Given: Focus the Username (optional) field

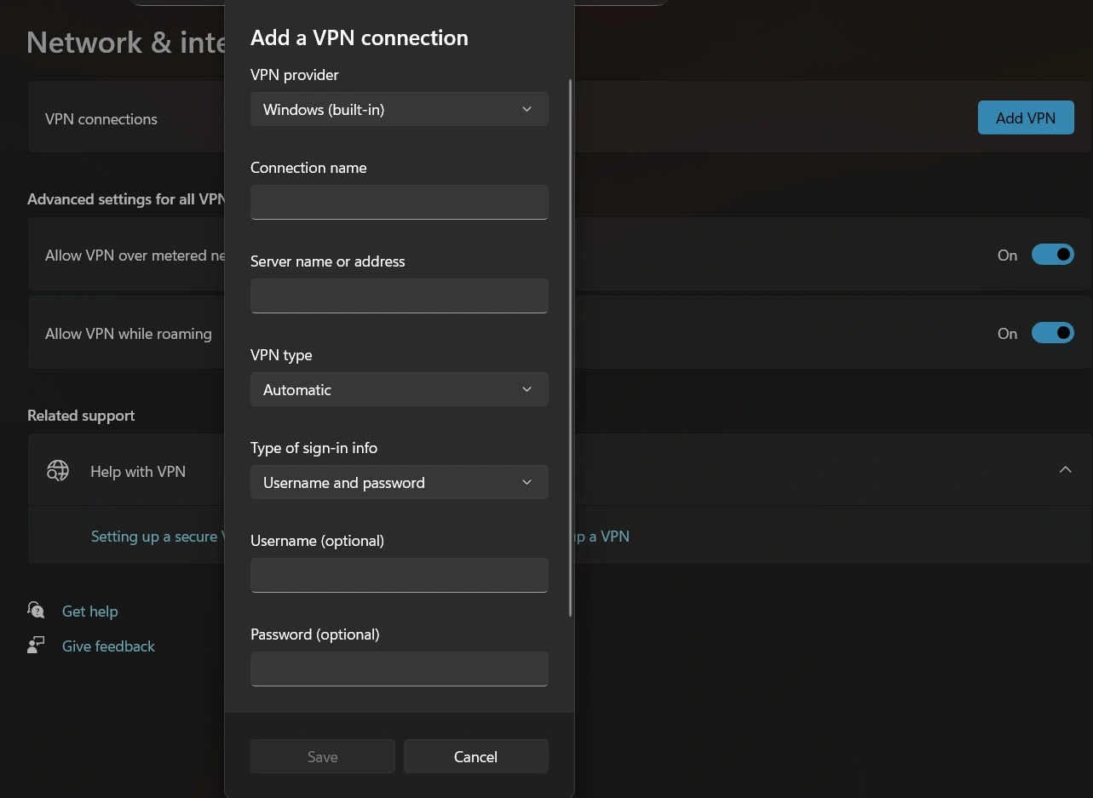Looking at the screenshot, I should (x=399, y=575).
